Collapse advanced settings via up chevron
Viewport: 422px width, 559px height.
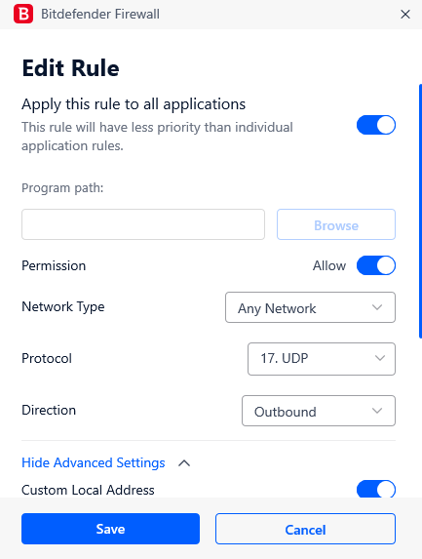click(x=184, y=463)
